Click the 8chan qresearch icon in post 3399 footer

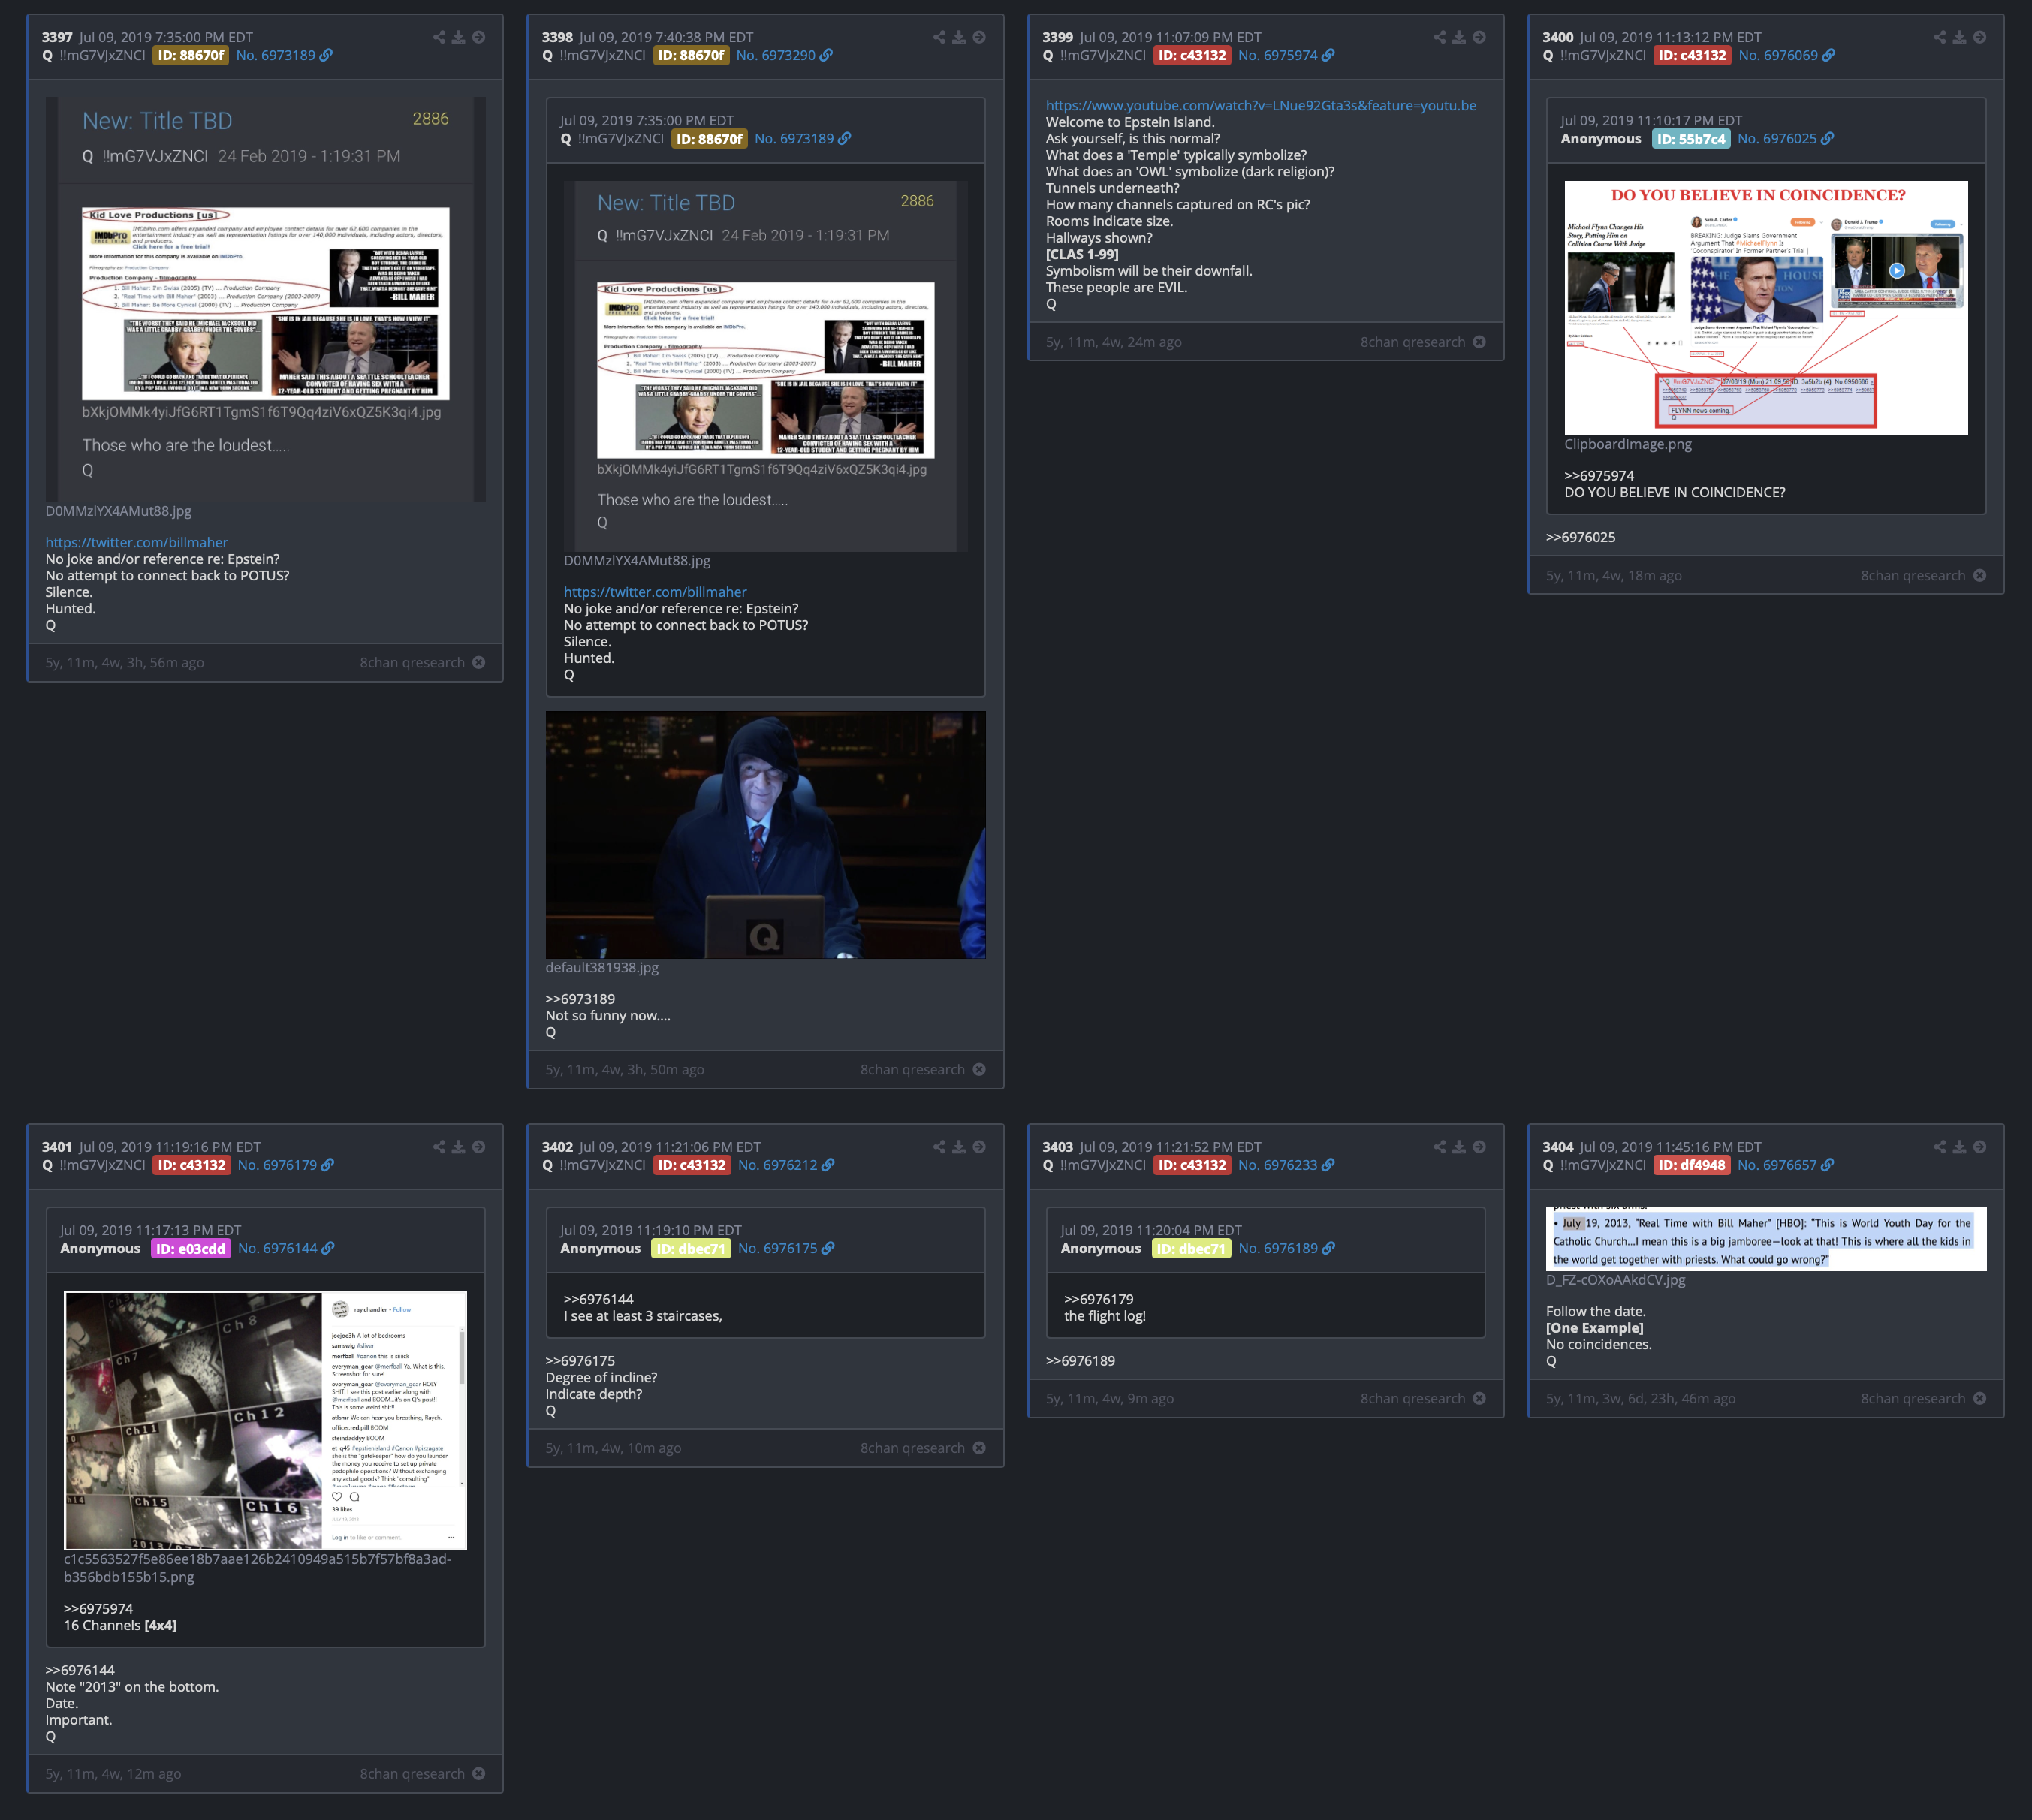(1479, 342)
